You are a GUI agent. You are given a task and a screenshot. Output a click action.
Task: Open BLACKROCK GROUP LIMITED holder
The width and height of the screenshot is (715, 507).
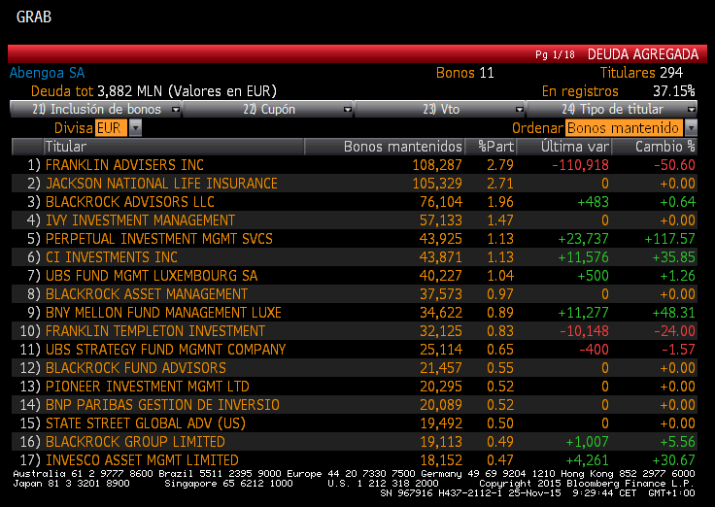click(355, 442)
